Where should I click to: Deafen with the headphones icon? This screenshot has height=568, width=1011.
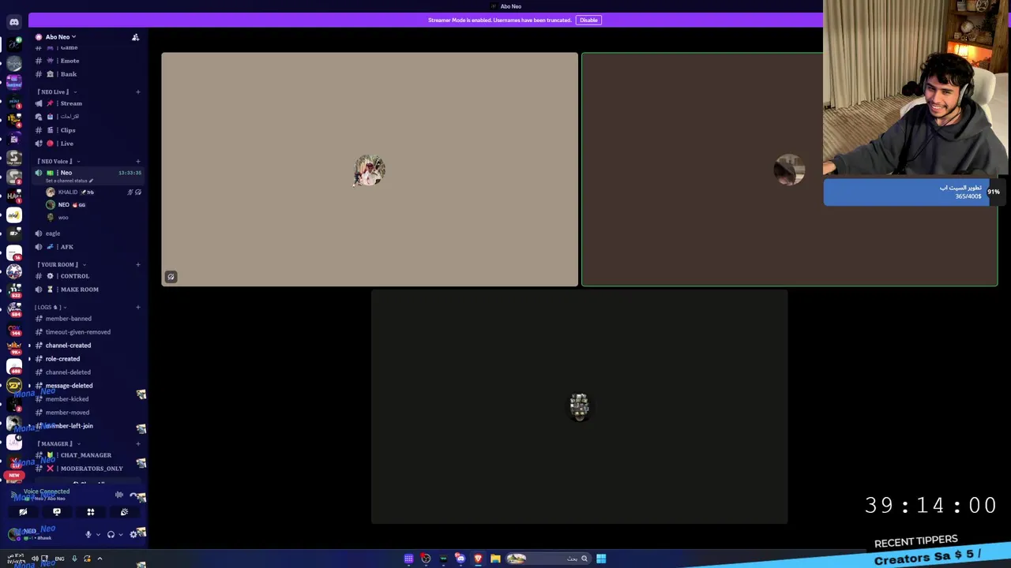pyautogui.click(x=111, y=535)
